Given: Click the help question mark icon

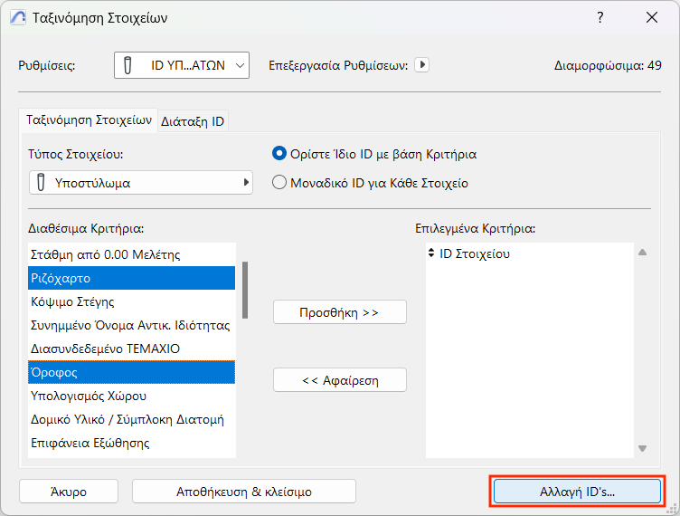Looking at the screenshot, I should tap(600, 17).
